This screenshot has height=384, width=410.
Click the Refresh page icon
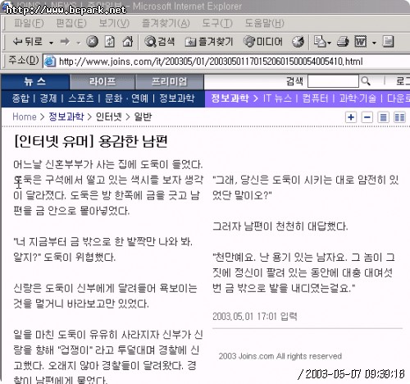click(x=110, y=42)
